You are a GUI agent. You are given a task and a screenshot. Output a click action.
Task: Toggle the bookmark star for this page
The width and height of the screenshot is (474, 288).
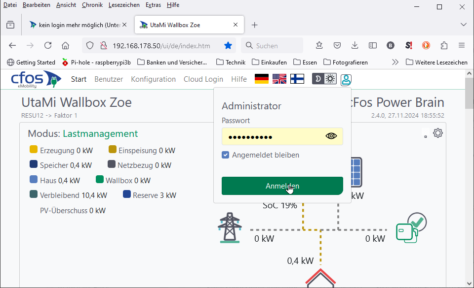[x=228, y=45]
